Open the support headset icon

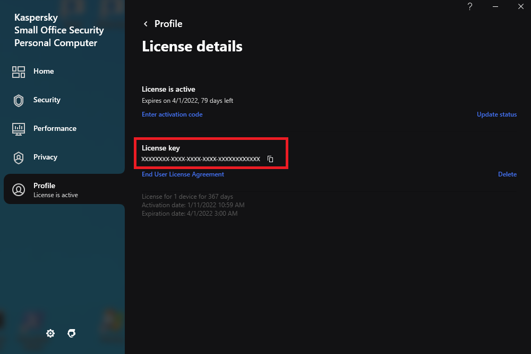click(72, 333)
